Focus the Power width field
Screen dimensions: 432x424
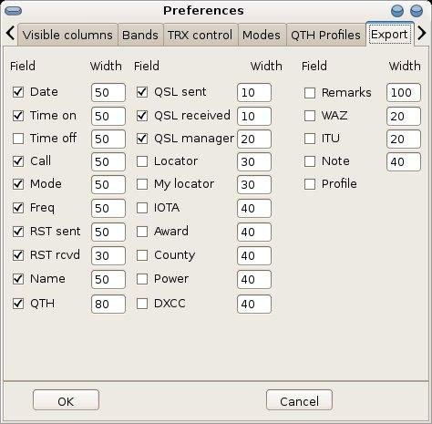click(254, 279)
